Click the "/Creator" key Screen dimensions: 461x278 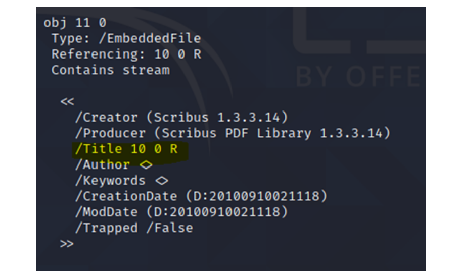click(x=106, y=118)
